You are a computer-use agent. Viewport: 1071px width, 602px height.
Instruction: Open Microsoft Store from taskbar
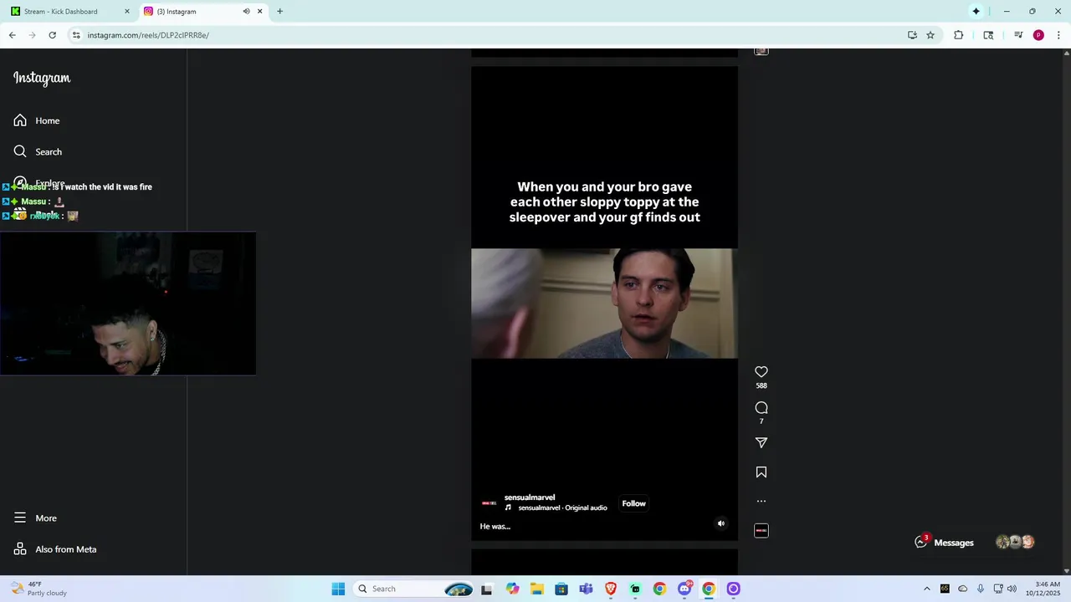561,589
